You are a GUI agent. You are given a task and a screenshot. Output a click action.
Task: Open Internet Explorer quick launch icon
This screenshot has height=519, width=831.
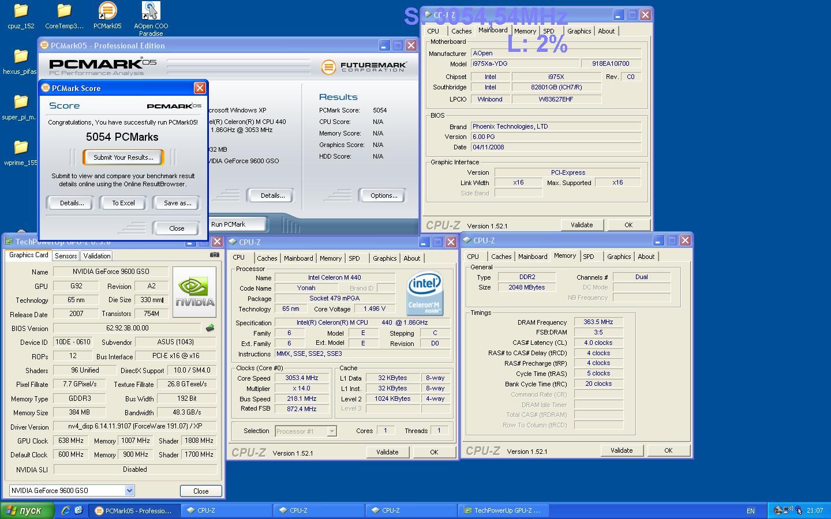[66, 510]
